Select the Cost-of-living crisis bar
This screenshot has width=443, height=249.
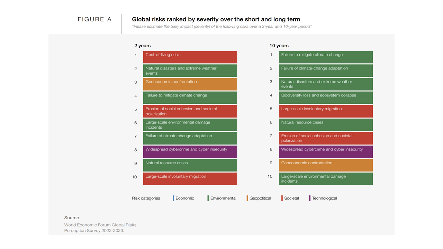190,57
